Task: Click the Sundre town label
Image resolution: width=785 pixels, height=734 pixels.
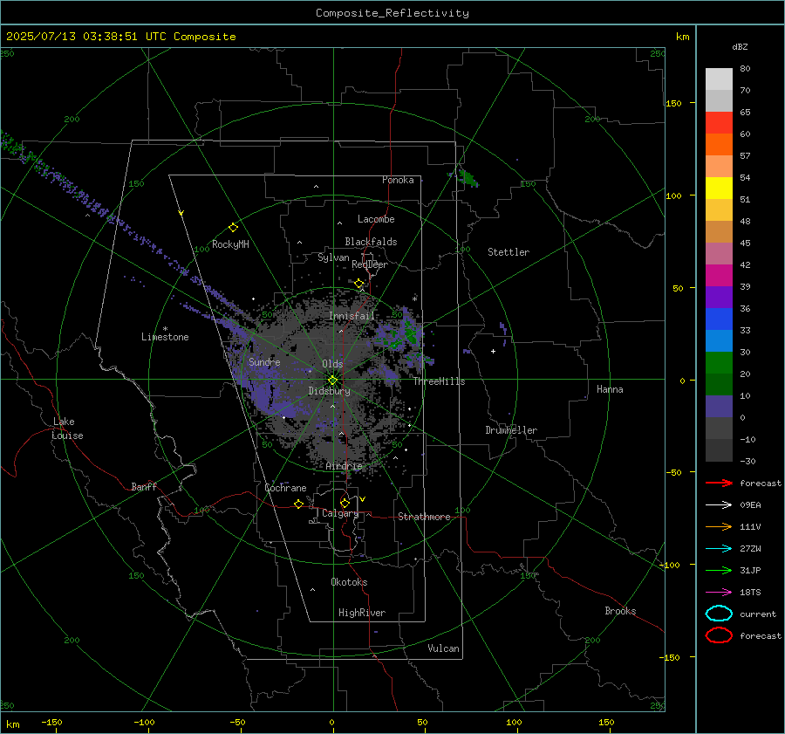Action: (264, 361)
